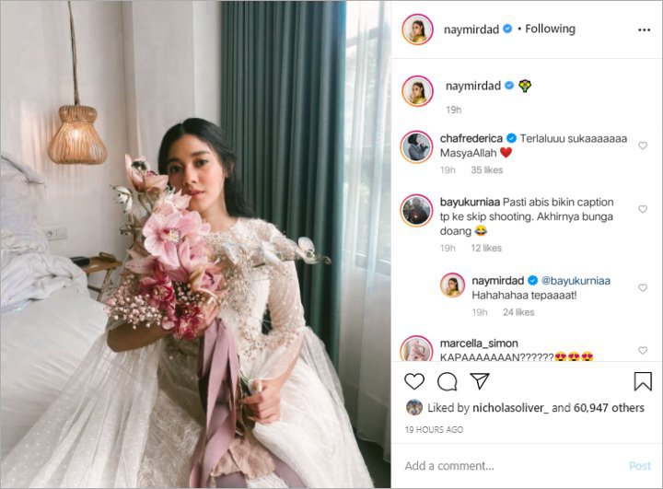Like chafrederica's comment
The width and height of the screenshot is (663, 489).
point(643,146)
